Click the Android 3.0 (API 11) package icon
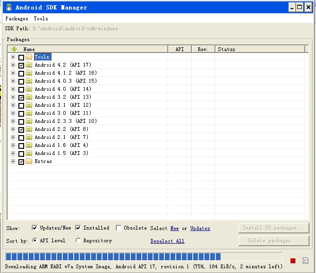This screenshot has height=273, width=316. pos(29,113)
